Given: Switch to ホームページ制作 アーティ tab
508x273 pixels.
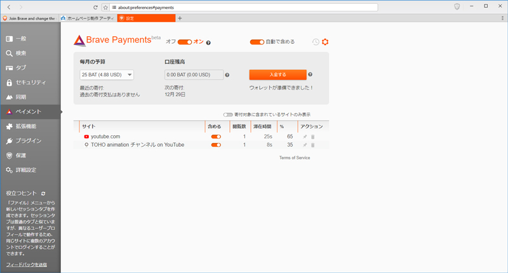Looking at the screenshot, I should click(x=88, y=18).
